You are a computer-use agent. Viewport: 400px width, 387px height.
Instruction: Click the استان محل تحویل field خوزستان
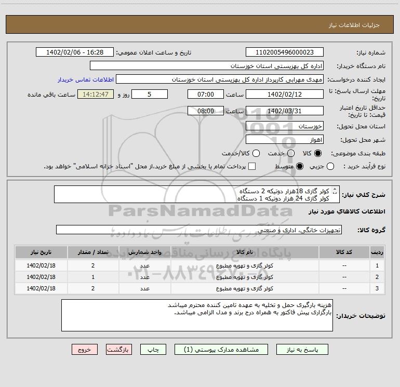coord(285,126)
